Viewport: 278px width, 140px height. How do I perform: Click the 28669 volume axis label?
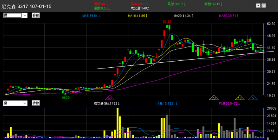click(271, 108)
